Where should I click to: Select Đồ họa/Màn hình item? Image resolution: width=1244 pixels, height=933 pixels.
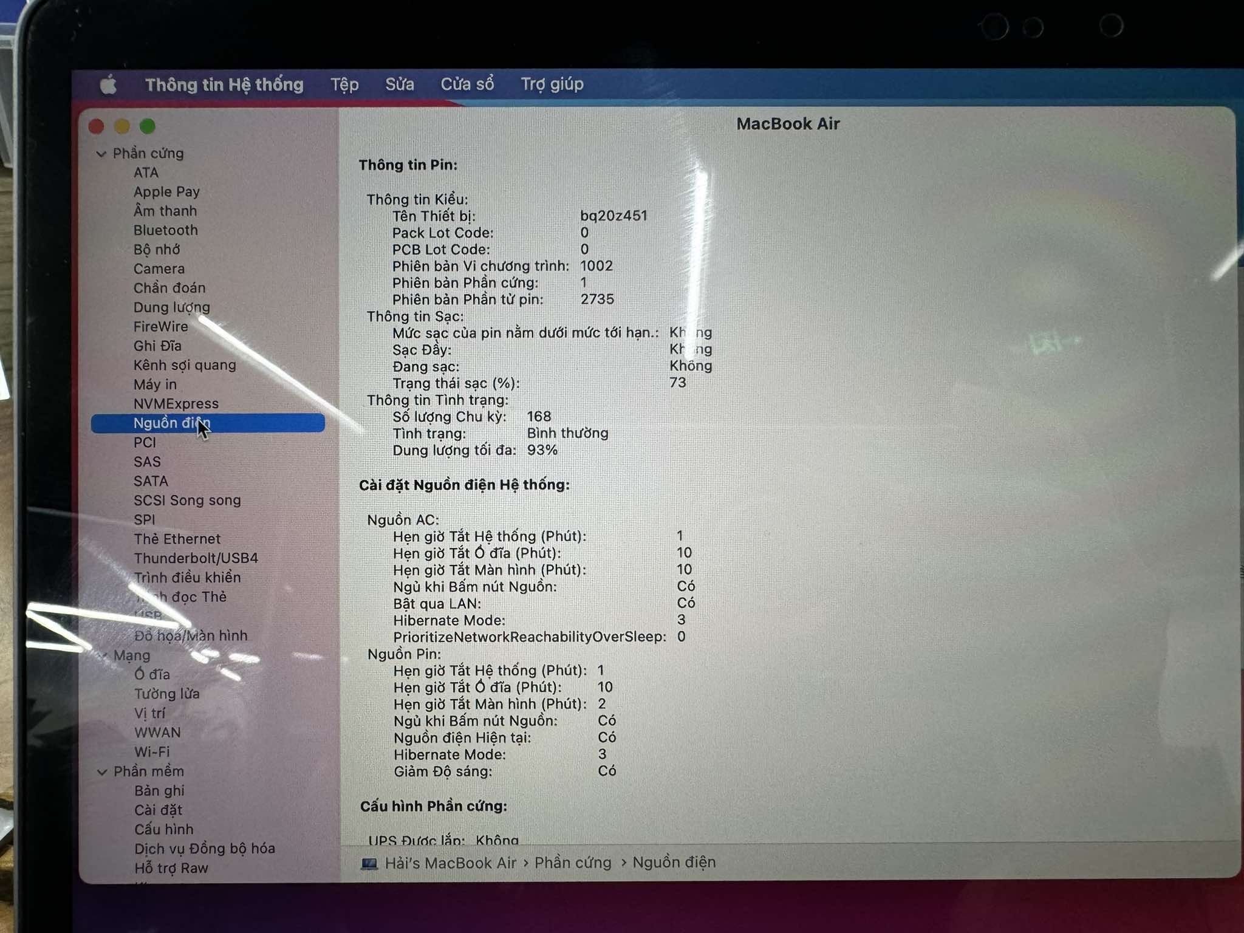(x=191, y=636)
